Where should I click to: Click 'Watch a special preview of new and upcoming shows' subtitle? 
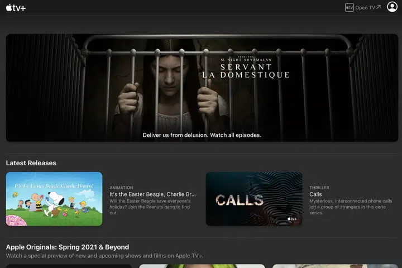(104, 256)
